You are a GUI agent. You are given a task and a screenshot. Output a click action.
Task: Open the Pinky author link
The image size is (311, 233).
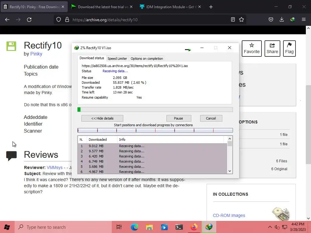click(x=36, y=54)
